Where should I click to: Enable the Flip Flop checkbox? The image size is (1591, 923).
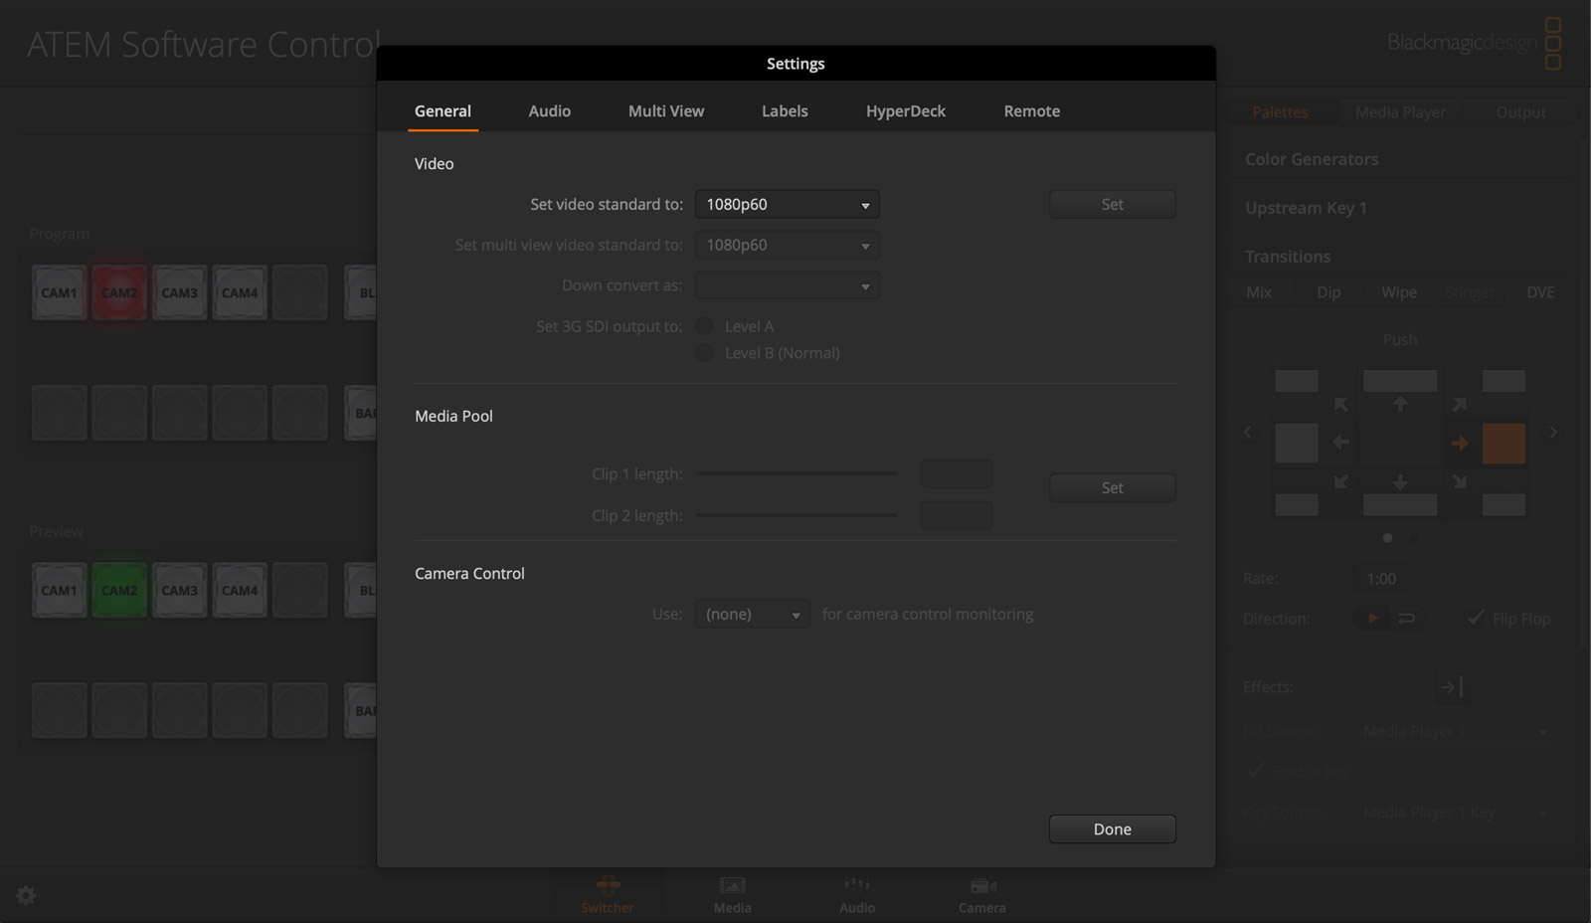[1476, 618]
